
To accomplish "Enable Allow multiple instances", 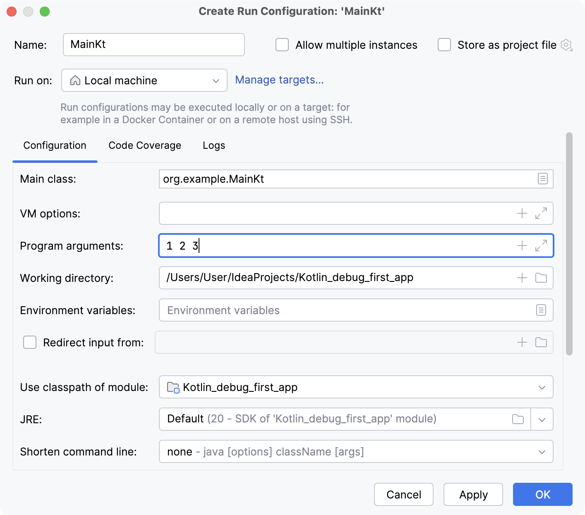I will pos(282,45).
